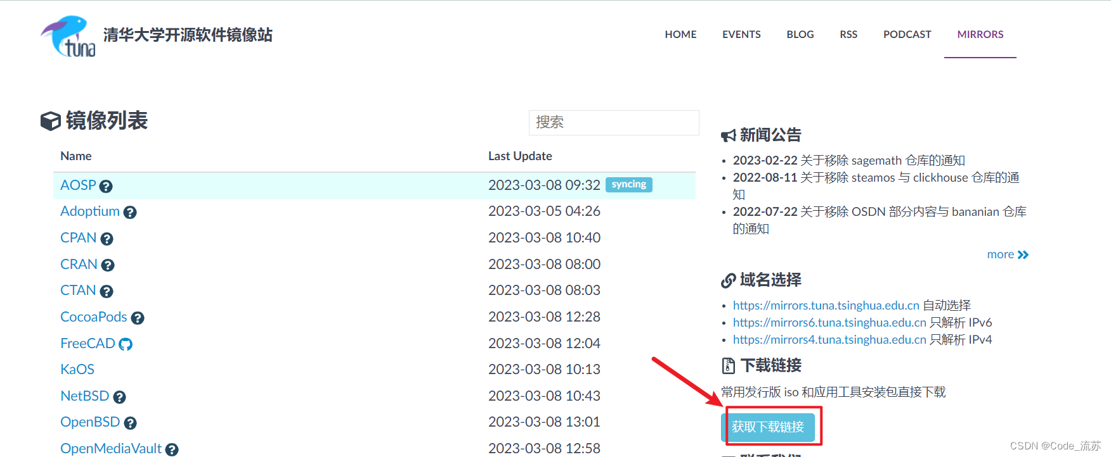Open mirrors.tuna.tsinghua.edu.cn auto-select link
Image resolution: width=1111 pixels, height=457 pixels.
tap(826, 305)
